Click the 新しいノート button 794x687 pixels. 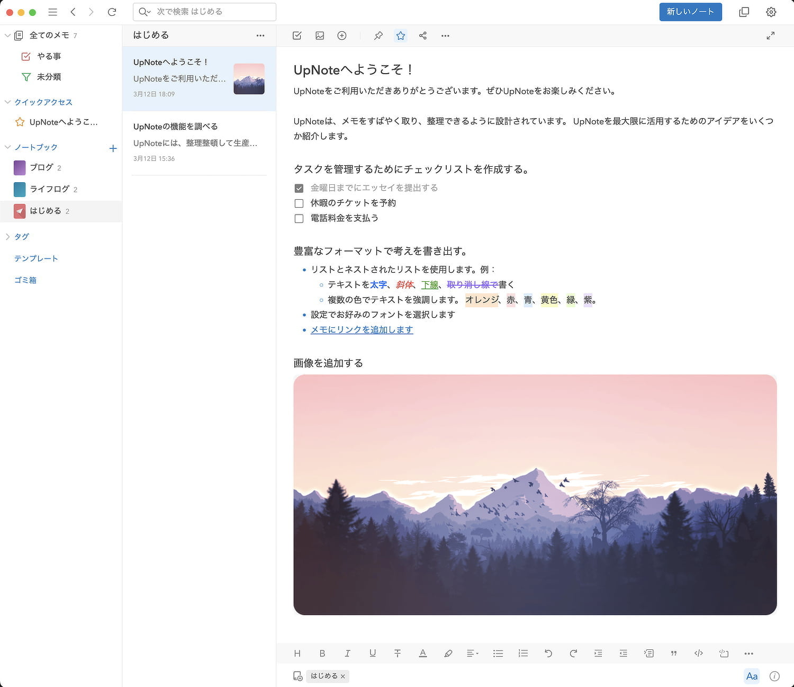pyautogui.click(x=690, y=12)
